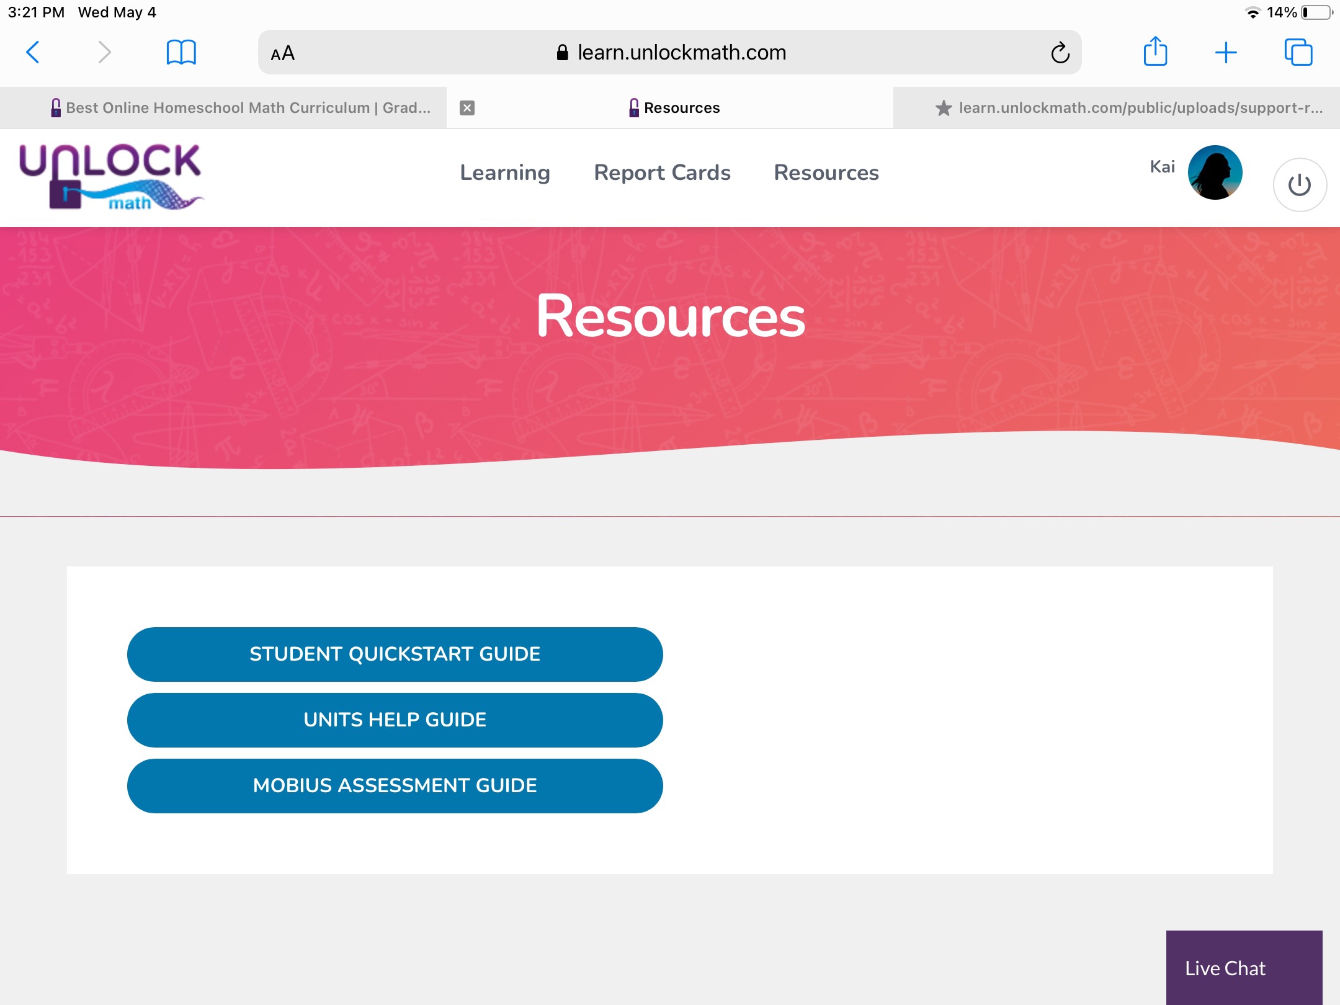Tap the Safari forward arrow
1340x1005 pixels.
[x=104, y=53]
